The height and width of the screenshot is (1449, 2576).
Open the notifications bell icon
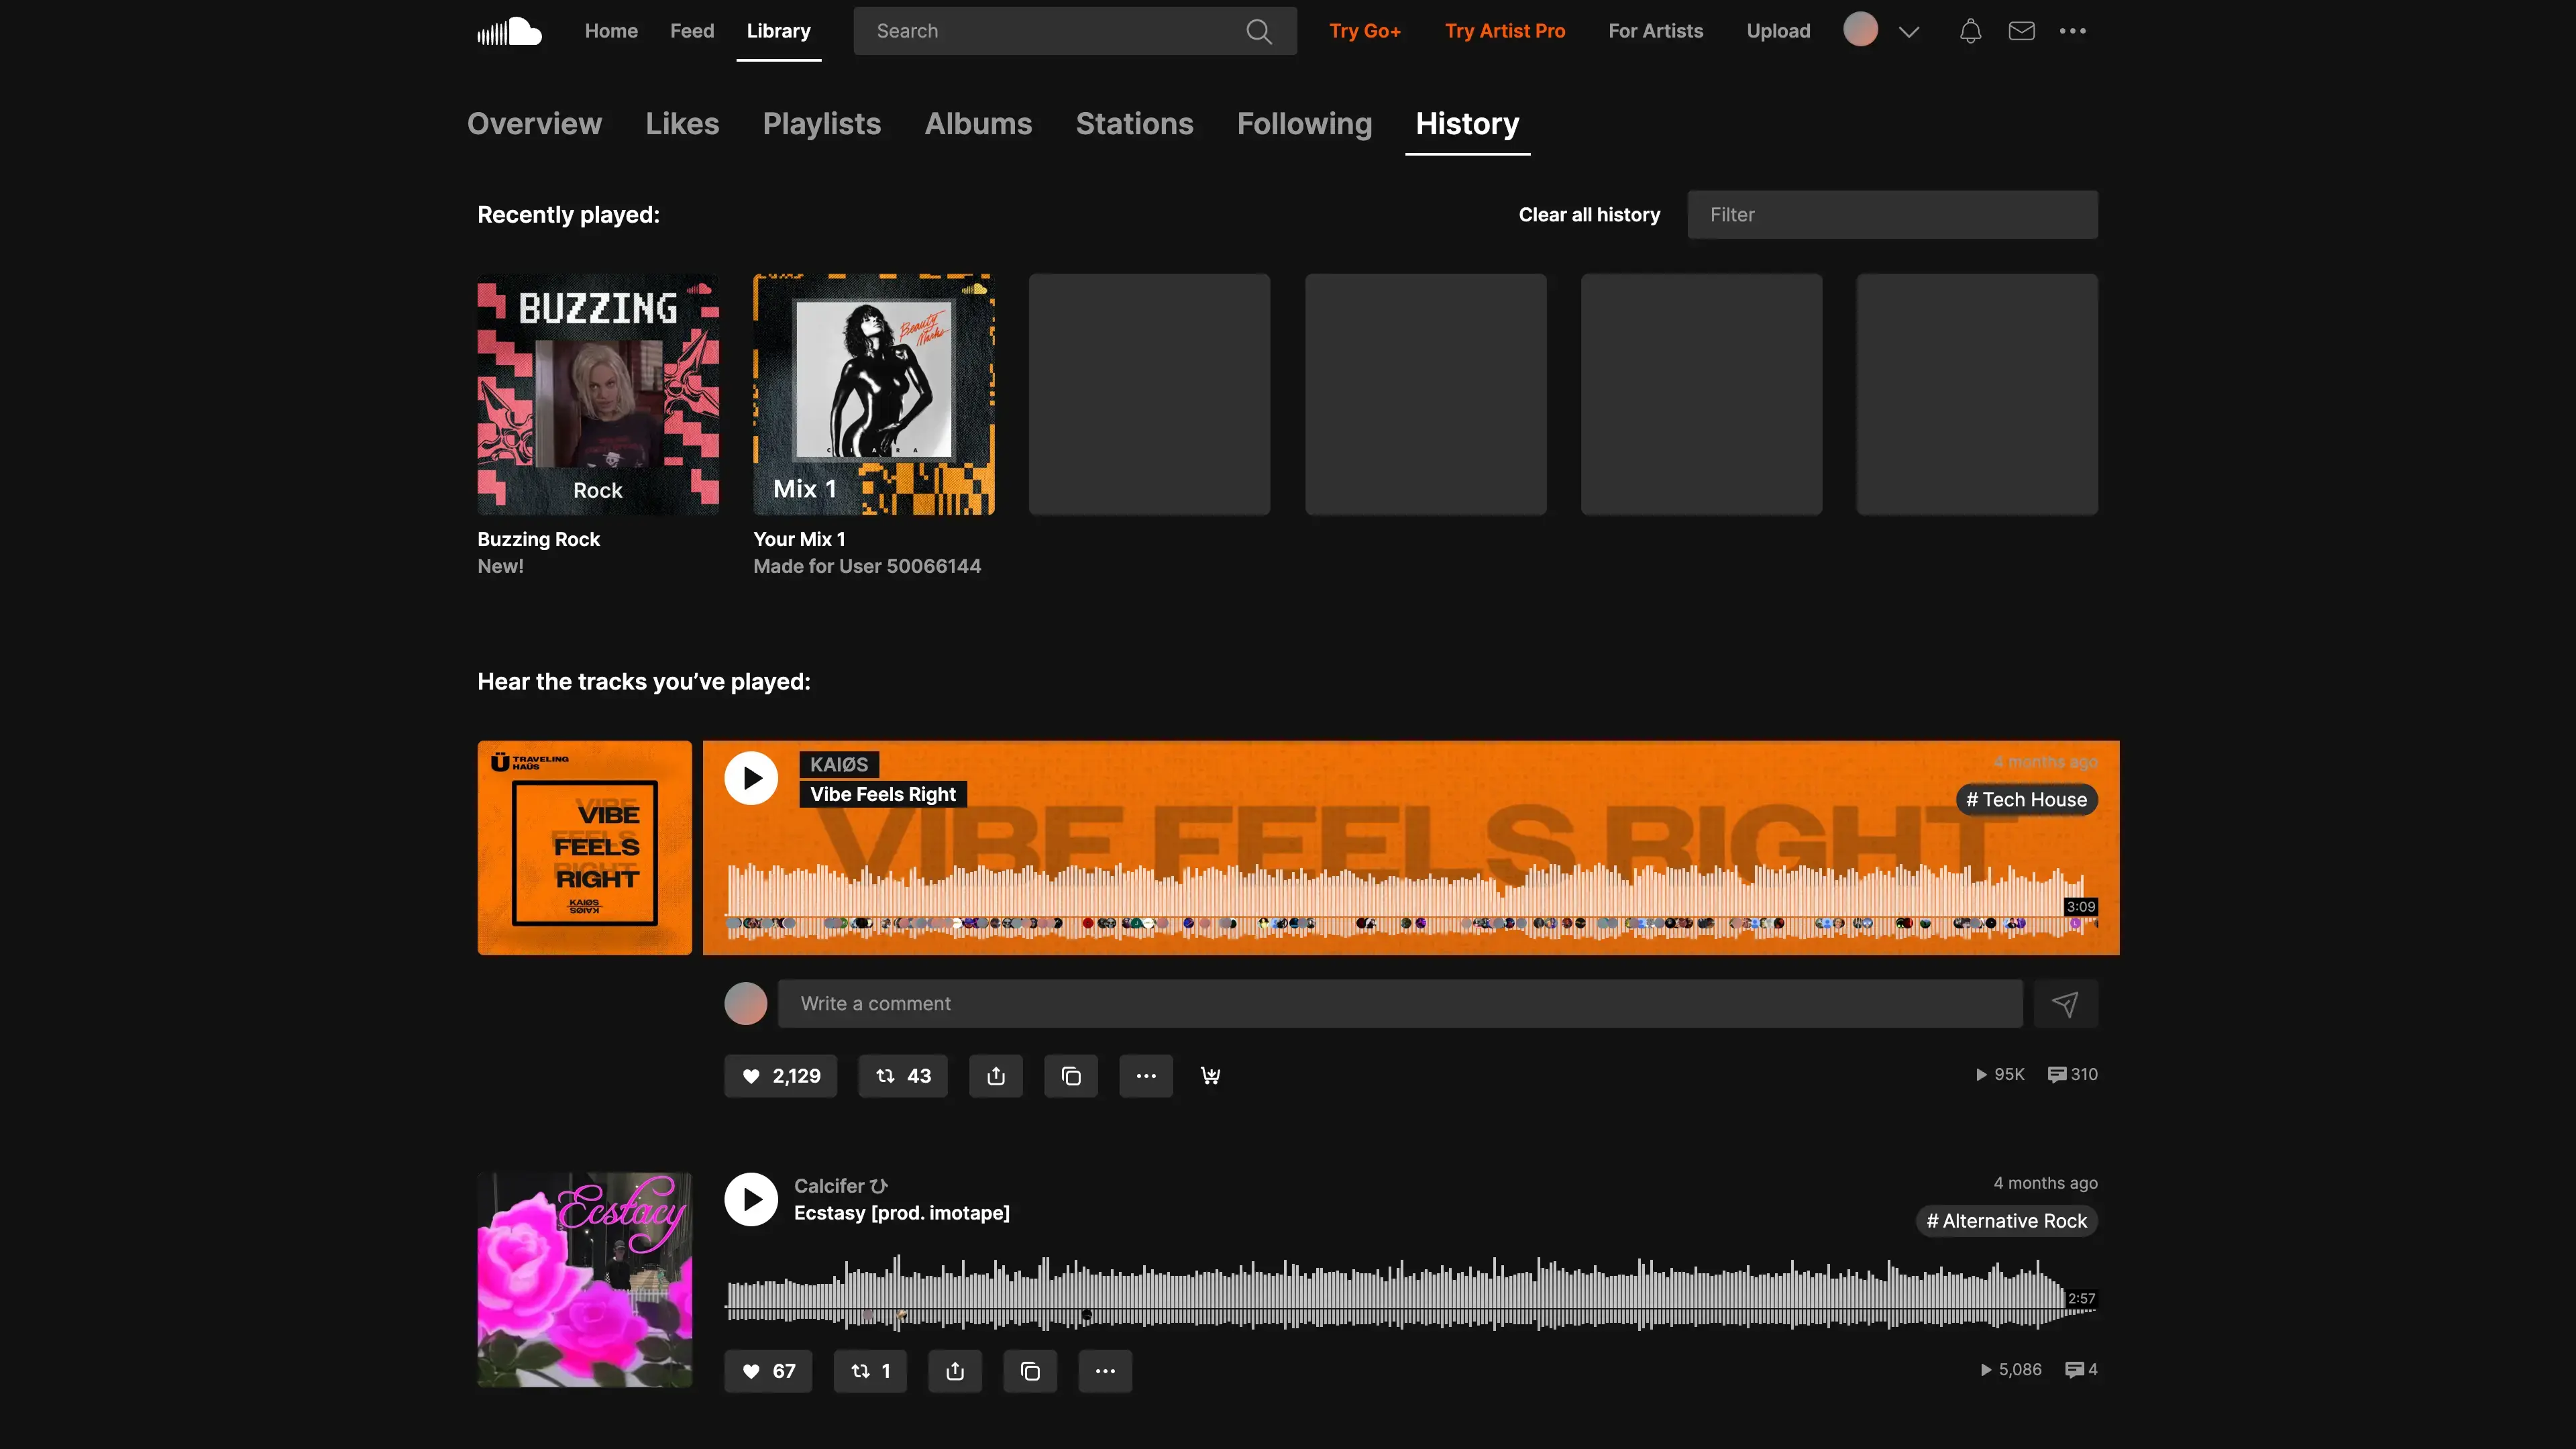1970,31
